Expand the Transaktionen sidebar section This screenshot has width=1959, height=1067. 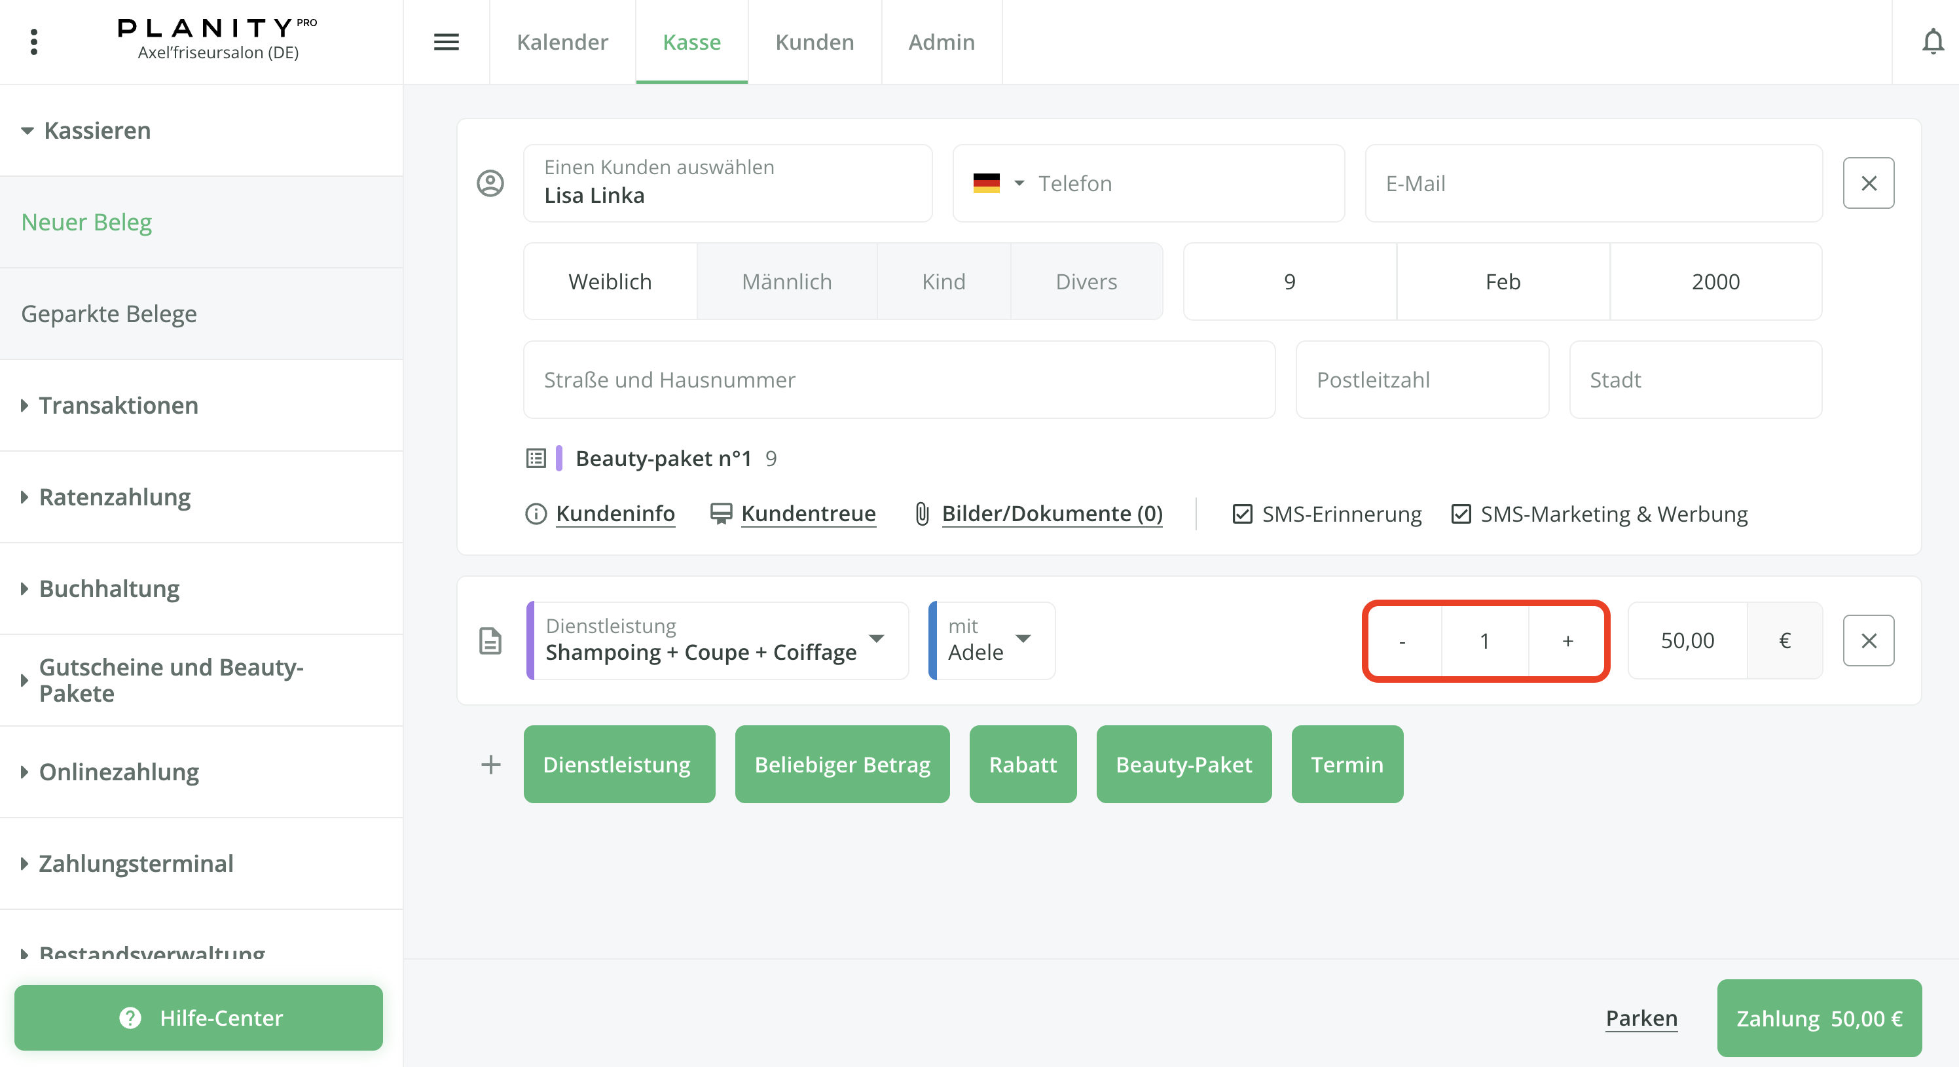coord(118,405)
